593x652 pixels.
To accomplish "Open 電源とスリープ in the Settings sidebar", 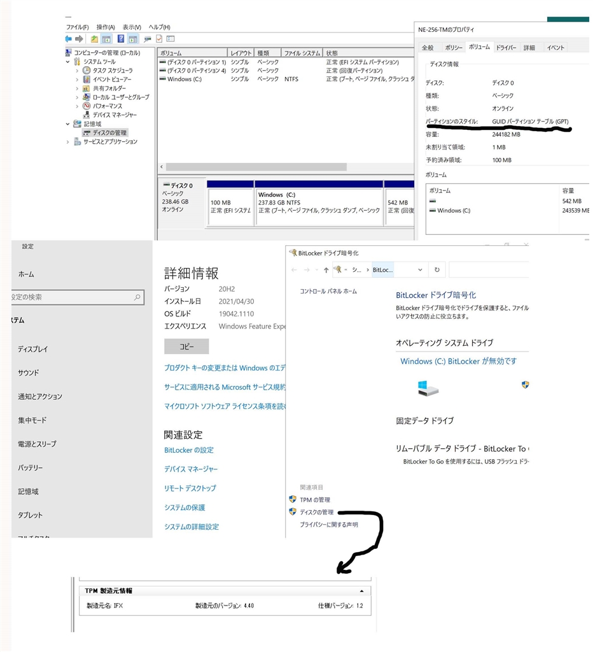I will tap(37, 444).
